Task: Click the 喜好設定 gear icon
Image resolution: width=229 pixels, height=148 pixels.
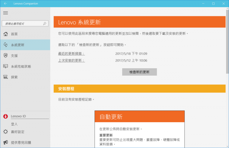Action: tap(5, 132)
